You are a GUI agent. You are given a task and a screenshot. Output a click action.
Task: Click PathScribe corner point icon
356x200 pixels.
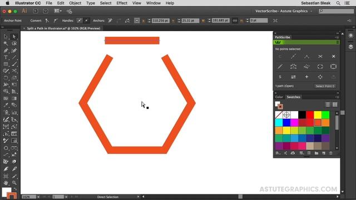[306, 56]
